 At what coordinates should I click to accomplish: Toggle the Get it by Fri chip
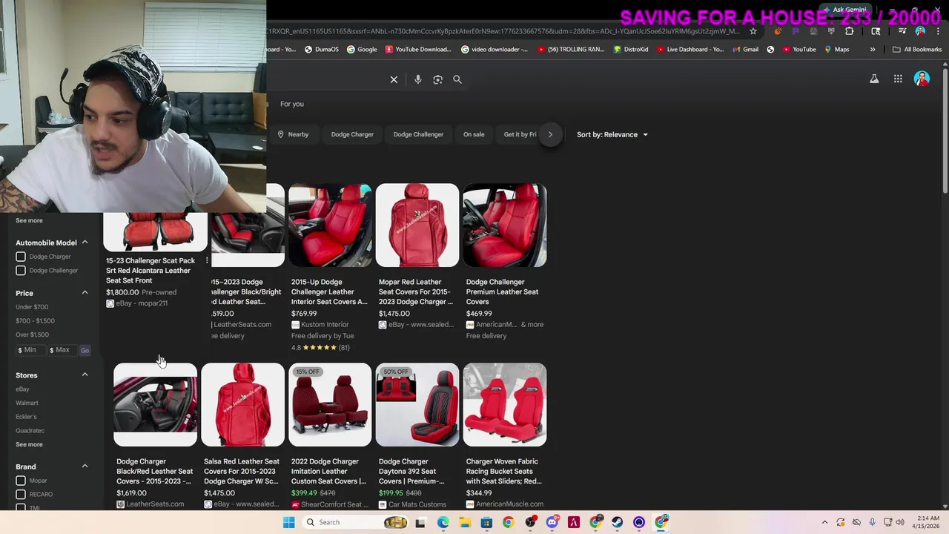coord(520,134)
